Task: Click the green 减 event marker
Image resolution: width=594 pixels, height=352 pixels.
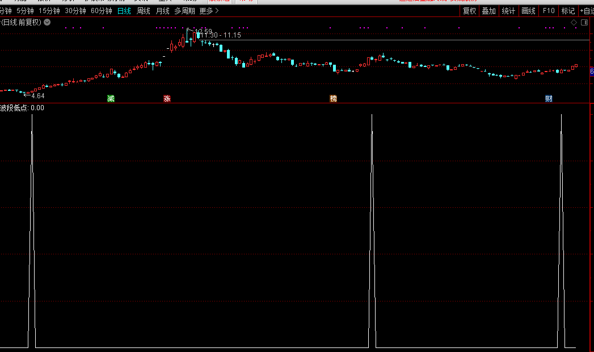Action: click(111, 99)
